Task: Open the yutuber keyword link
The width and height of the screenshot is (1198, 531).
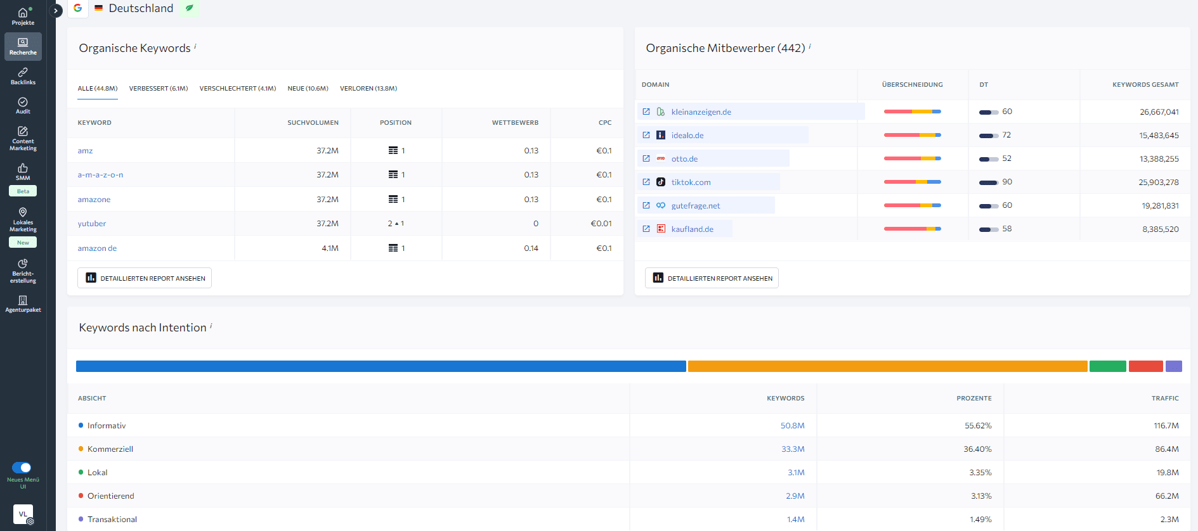Action: click(x=92, y=224)
